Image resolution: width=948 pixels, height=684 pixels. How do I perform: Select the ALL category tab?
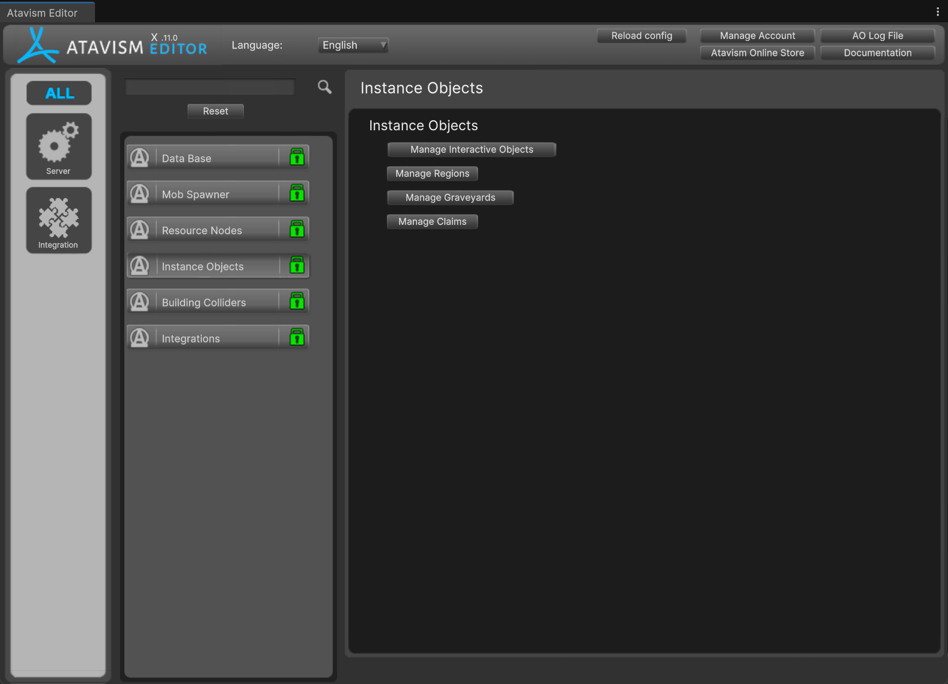pos(59,93)
